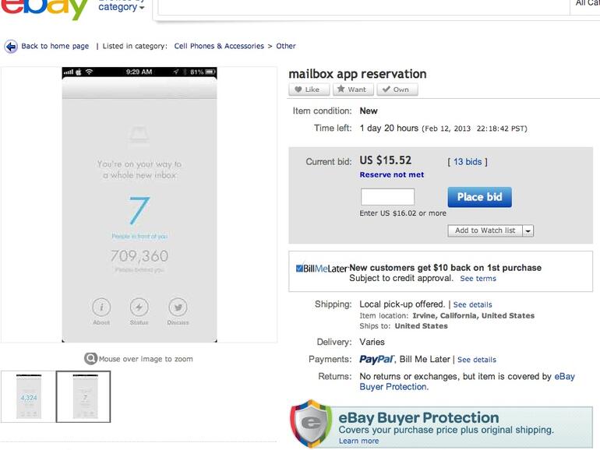The width and height of the screenshot is (600, 450).
Task: Open the Shop by category dropdown
Action: [122, 6]
